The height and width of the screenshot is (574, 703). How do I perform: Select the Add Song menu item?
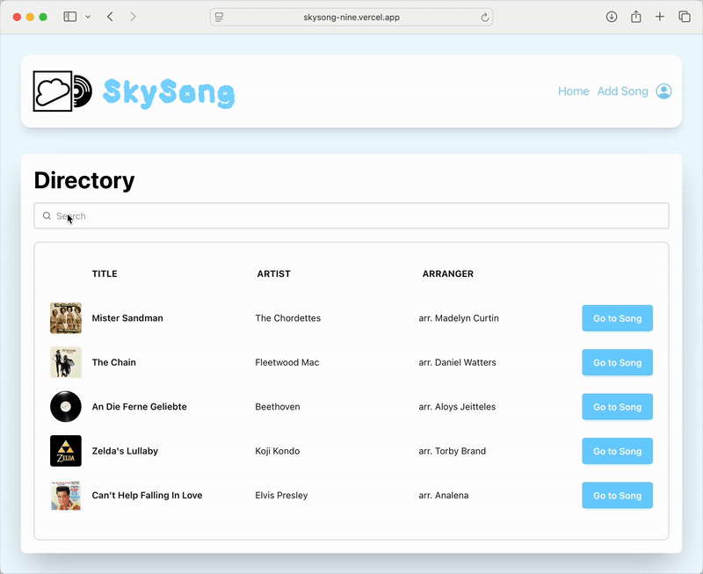622,91
